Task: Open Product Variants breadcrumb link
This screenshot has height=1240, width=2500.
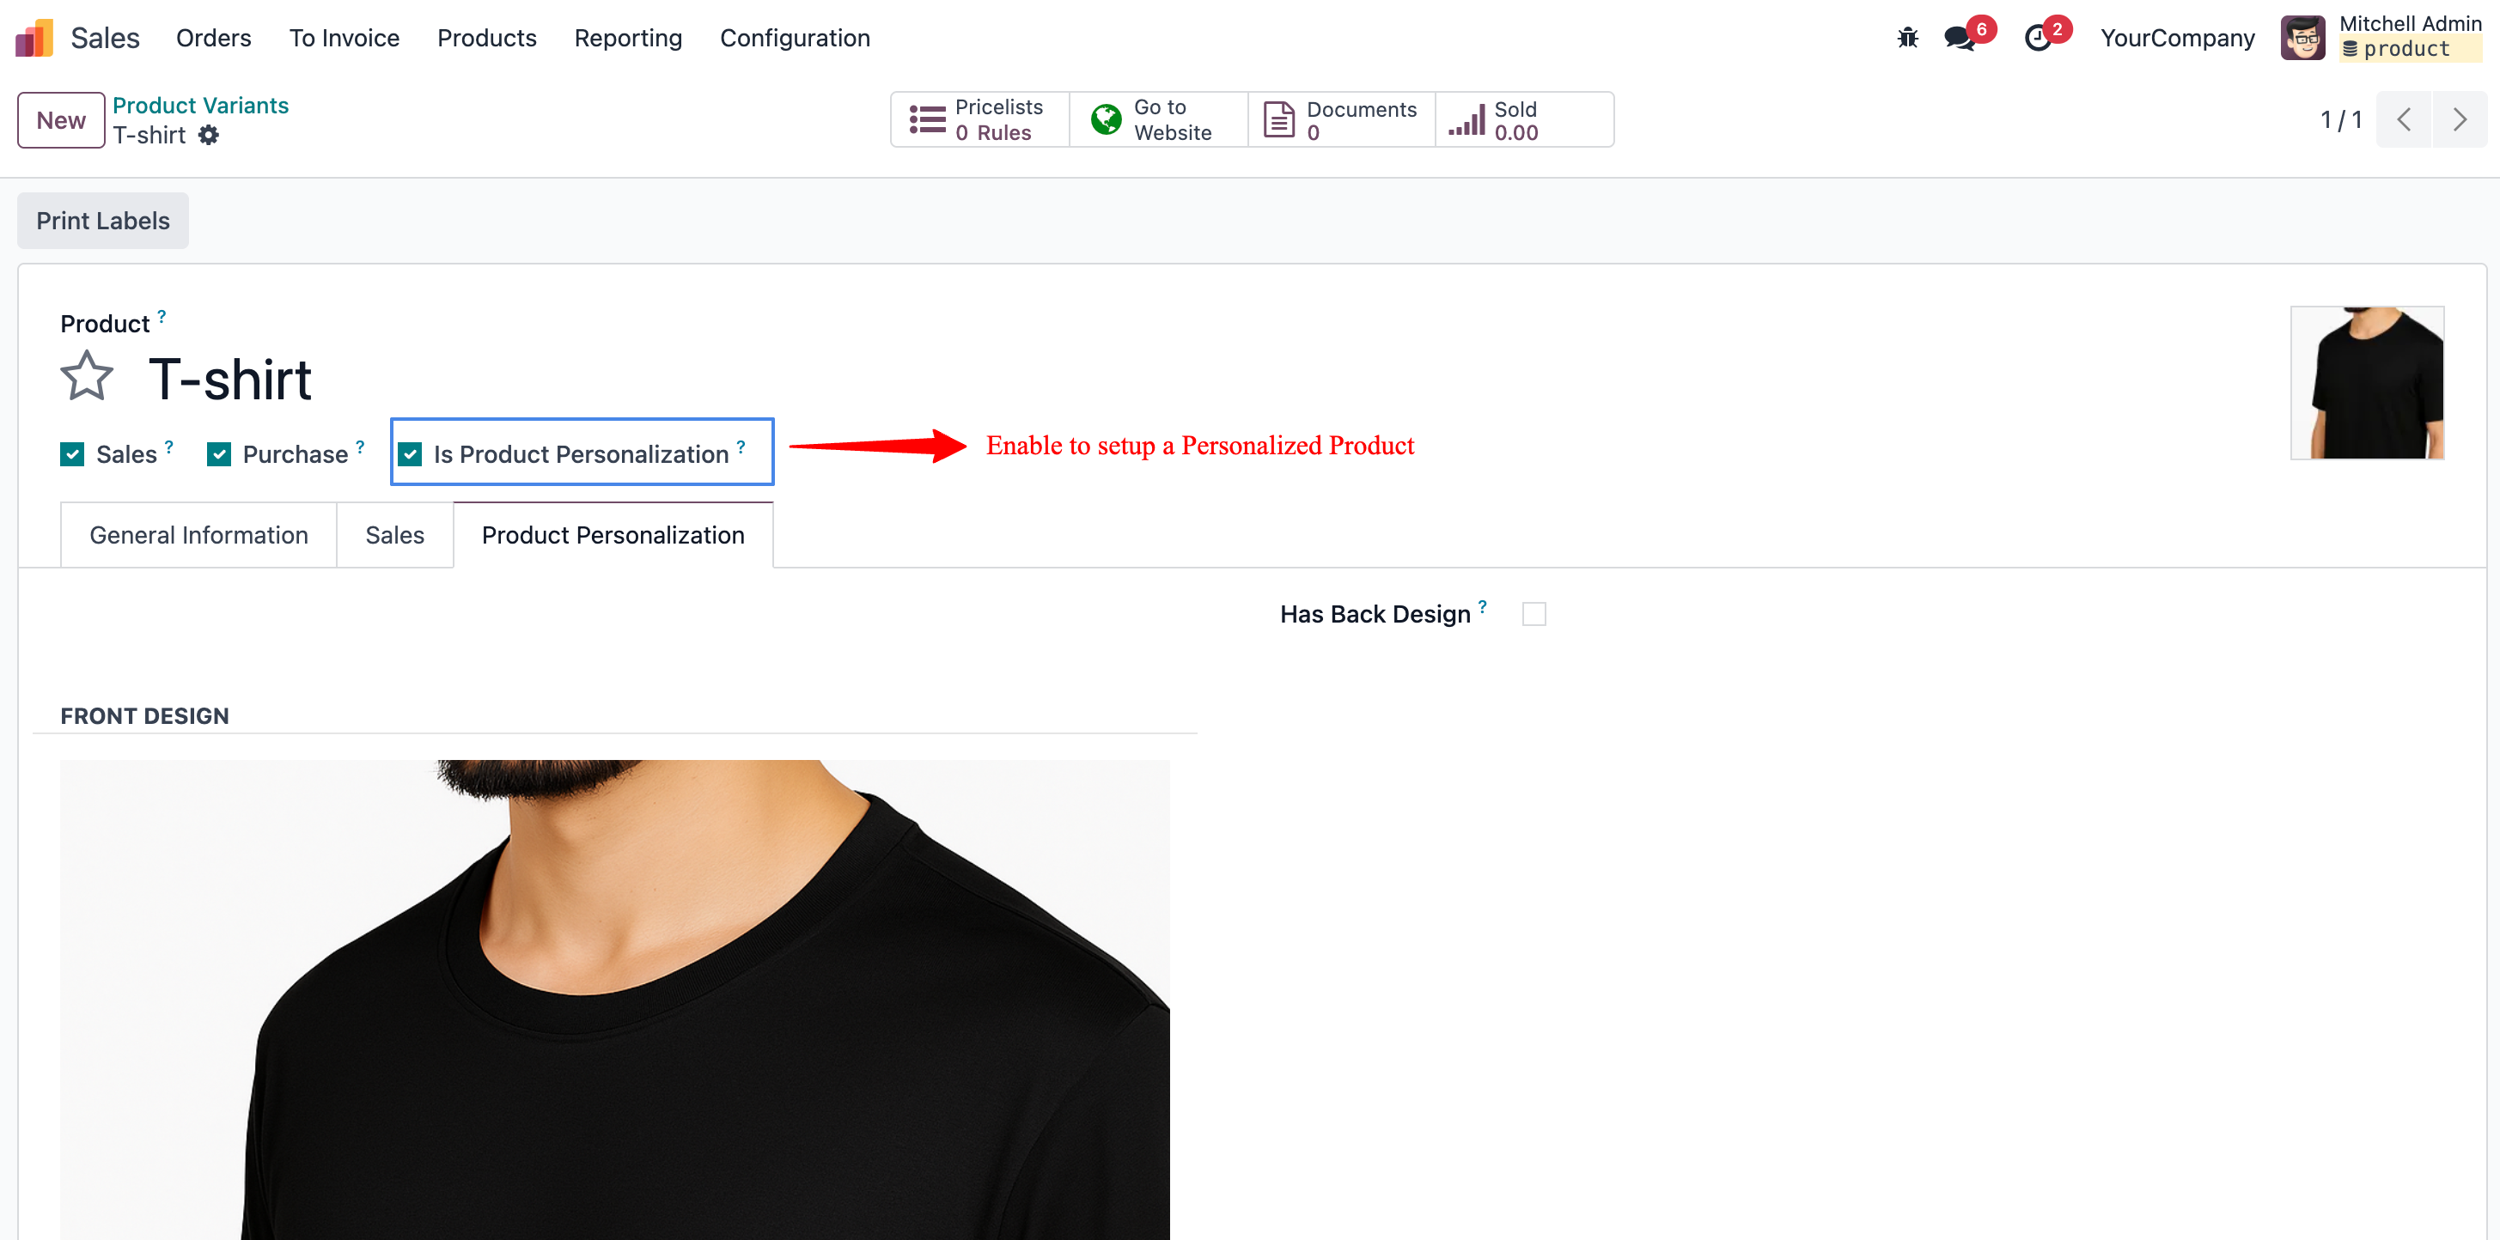Action: [201, 105]
